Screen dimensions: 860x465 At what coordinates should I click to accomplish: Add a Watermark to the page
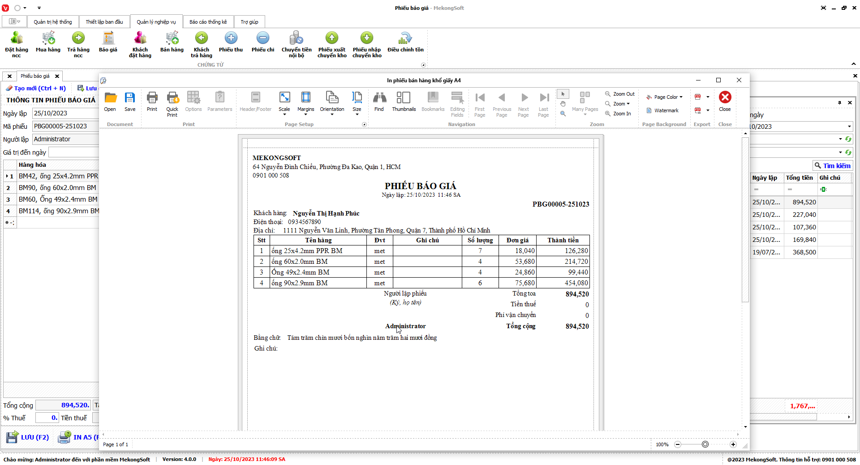coord(662,110)
